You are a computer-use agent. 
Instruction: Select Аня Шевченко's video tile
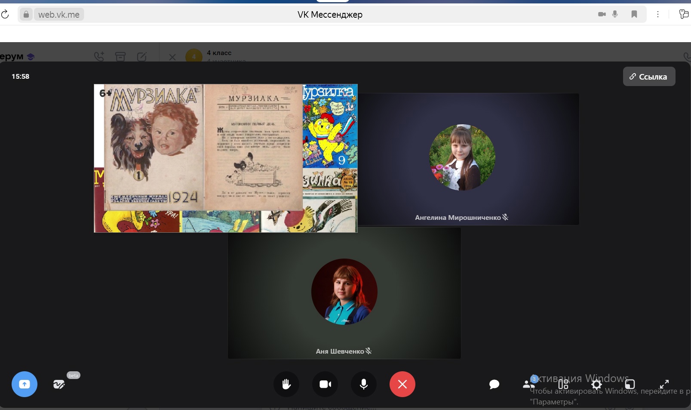(x=344, y=293)
